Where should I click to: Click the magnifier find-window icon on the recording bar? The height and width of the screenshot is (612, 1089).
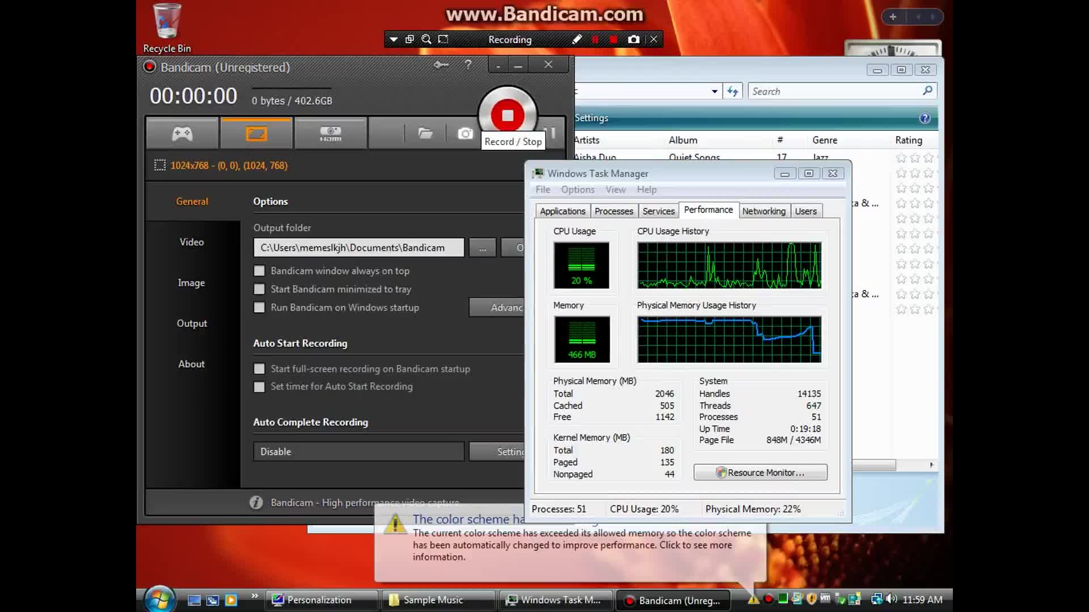(427, 40)
